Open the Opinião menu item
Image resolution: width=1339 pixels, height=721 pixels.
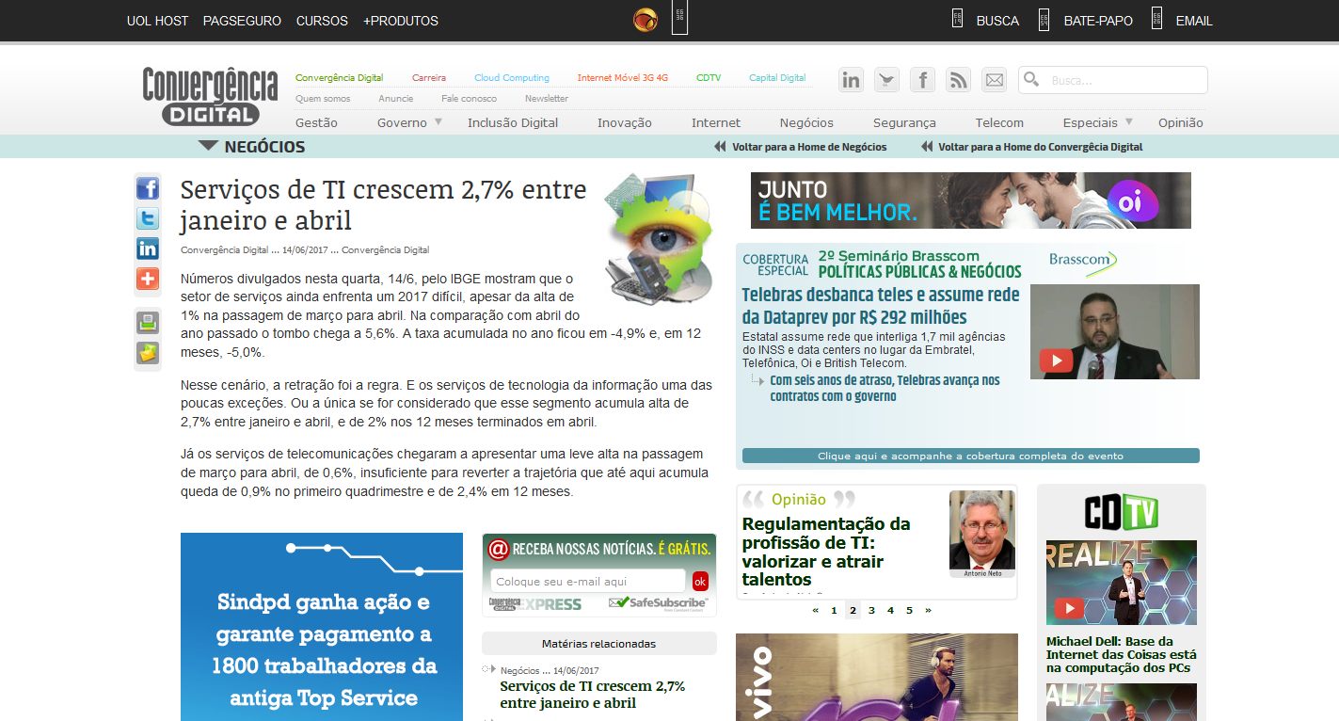(1181, 122)
